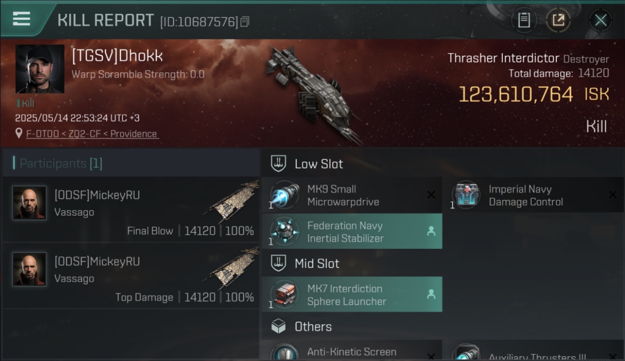Select the MK9 Small Microwarpdrive icon
625x361 pixels.
(285, 195)
